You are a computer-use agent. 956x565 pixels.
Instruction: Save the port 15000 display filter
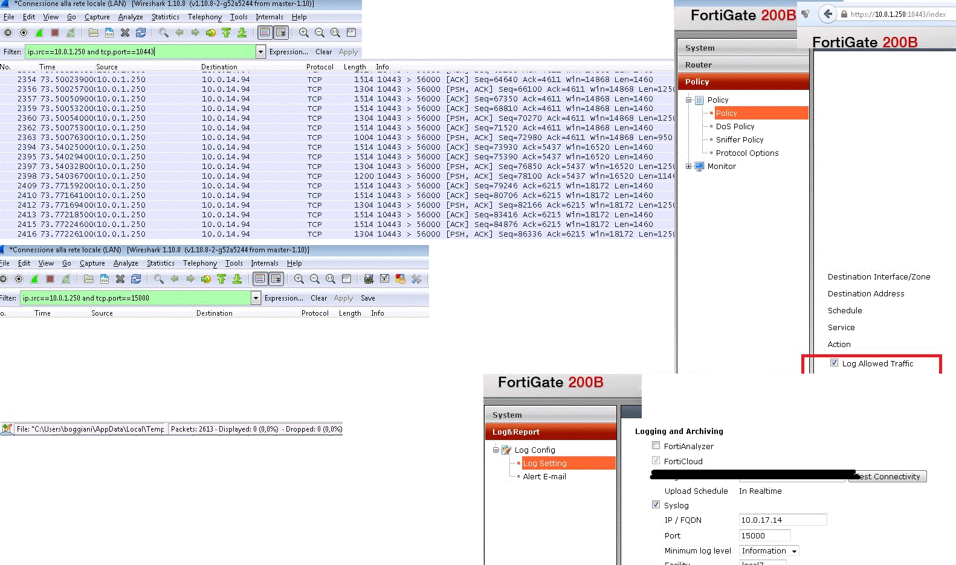(367, 298)
